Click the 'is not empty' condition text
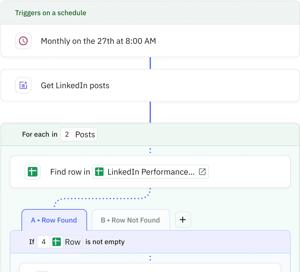 tap(105, 242)
